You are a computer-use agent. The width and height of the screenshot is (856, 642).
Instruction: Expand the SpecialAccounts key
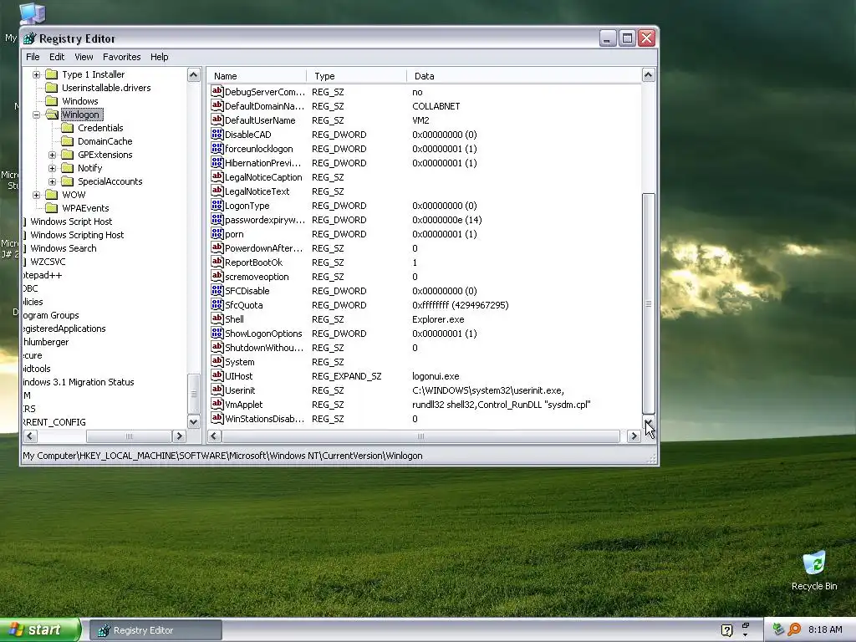click(52, 181)
